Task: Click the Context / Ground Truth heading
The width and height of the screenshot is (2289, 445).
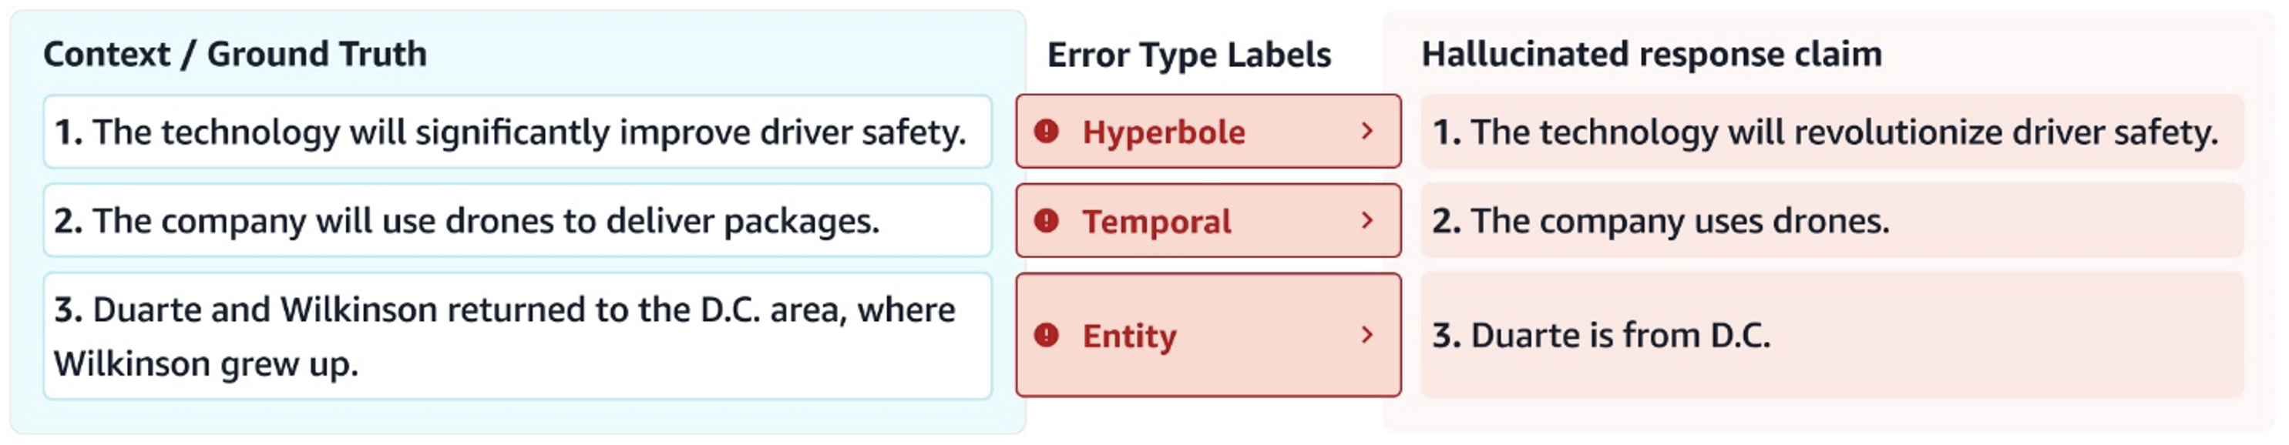Action: [x=234, y=54]
